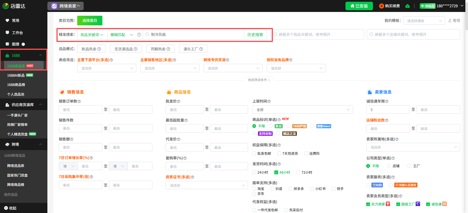Click the 购买续费 link
This screenshot has height=213, width=468.
coord(392,6)
